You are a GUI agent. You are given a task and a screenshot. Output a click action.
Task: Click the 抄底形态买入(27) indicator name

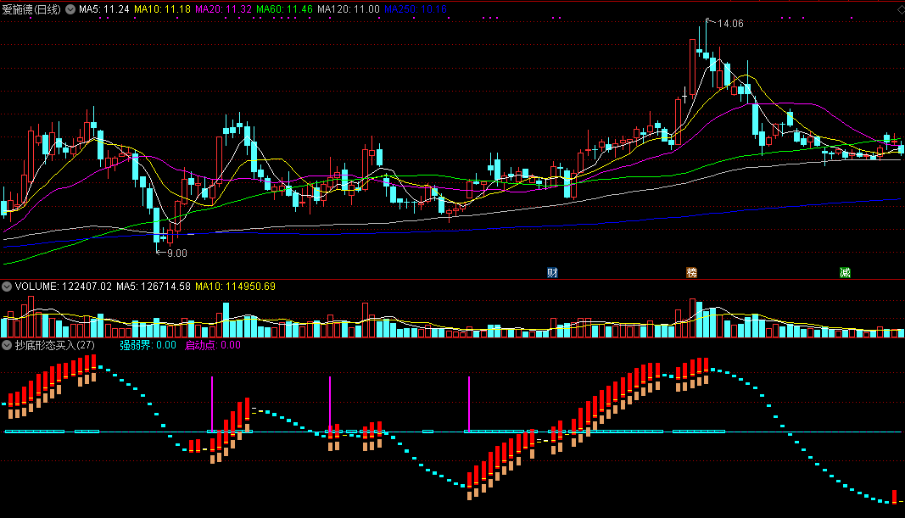point(55,345)
